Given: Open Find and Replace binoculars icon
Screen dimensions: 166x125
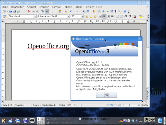Looking at the screenshot, I should (99, 11).
